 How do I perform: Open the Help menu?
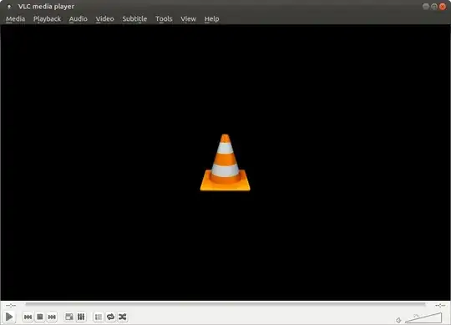pyautogui.click(x=211, y=19)
